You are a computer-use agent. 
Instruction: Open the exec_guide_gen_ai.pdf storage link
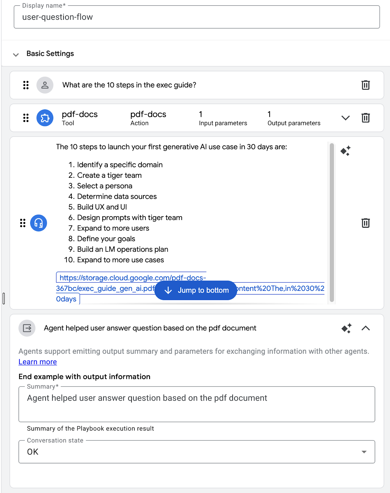(x=132, y=278)
